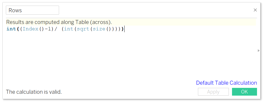Image resolution: width=265 pixels, height=102 pixels.
Task: Place cursor on bold int keyword
Action: click(x=11, y=29)
